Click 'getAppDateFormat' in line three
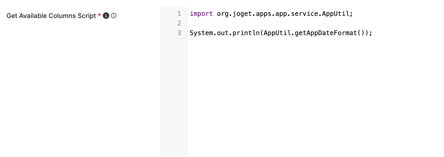This screenshot has height=157, width=444. (326, 33)
